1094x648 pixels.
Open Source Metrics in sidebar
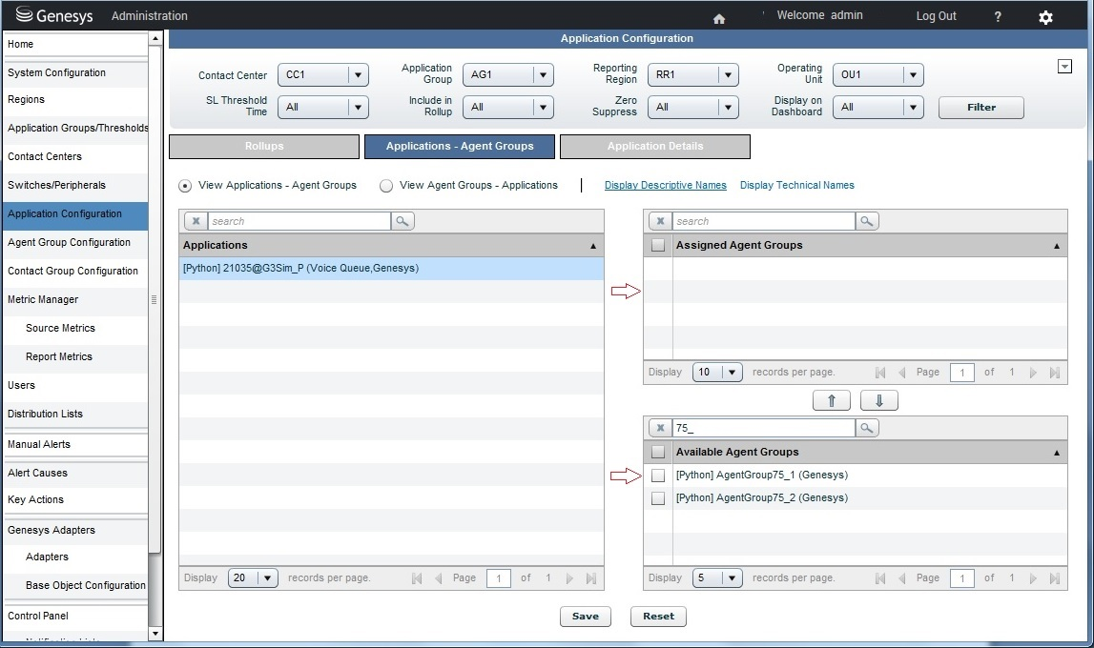tap(60, 328)
